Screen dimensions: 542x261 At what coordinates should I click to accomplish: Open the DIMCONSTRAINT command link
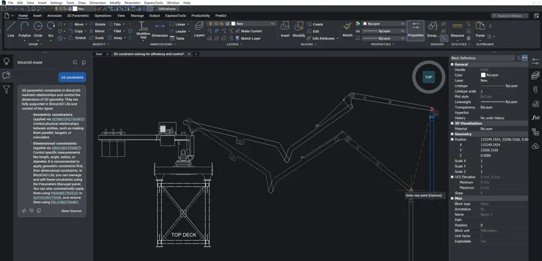click(x=66, y=147)
